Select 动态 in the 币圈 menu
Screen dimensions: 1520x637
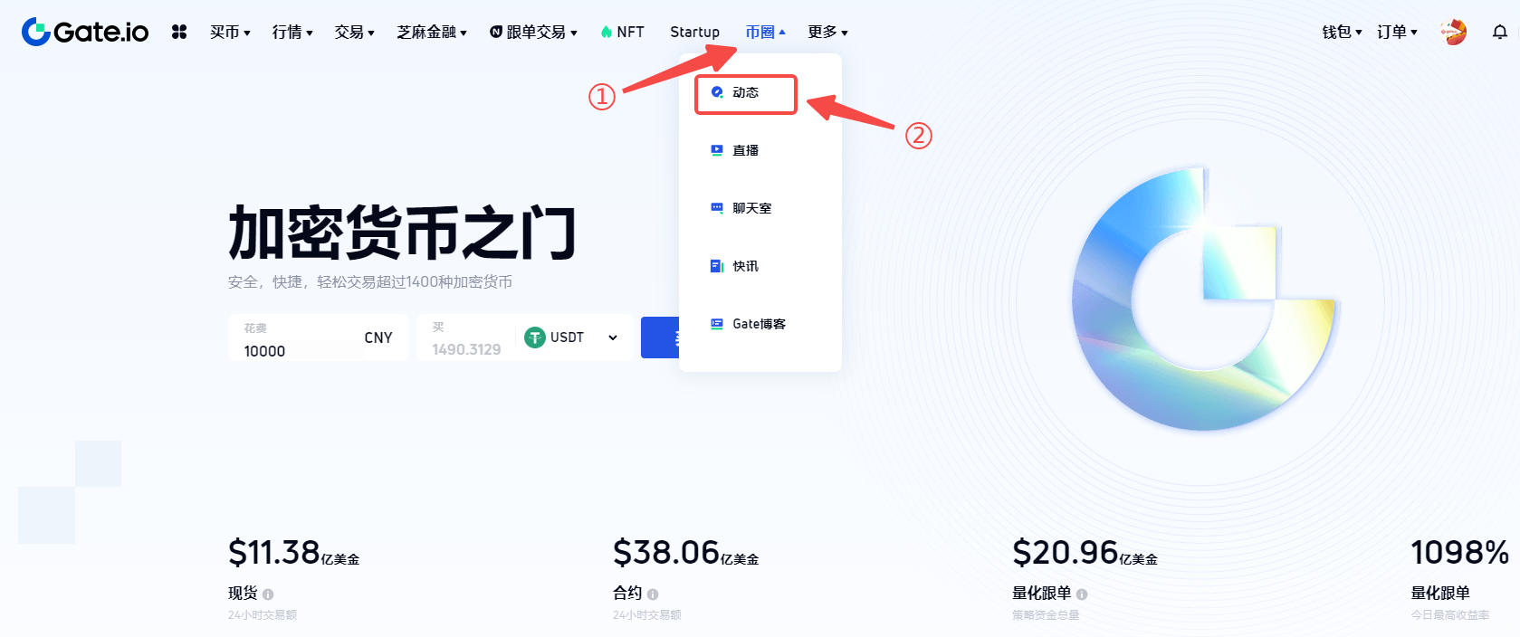pyautogui.click(x=746, y=93)
